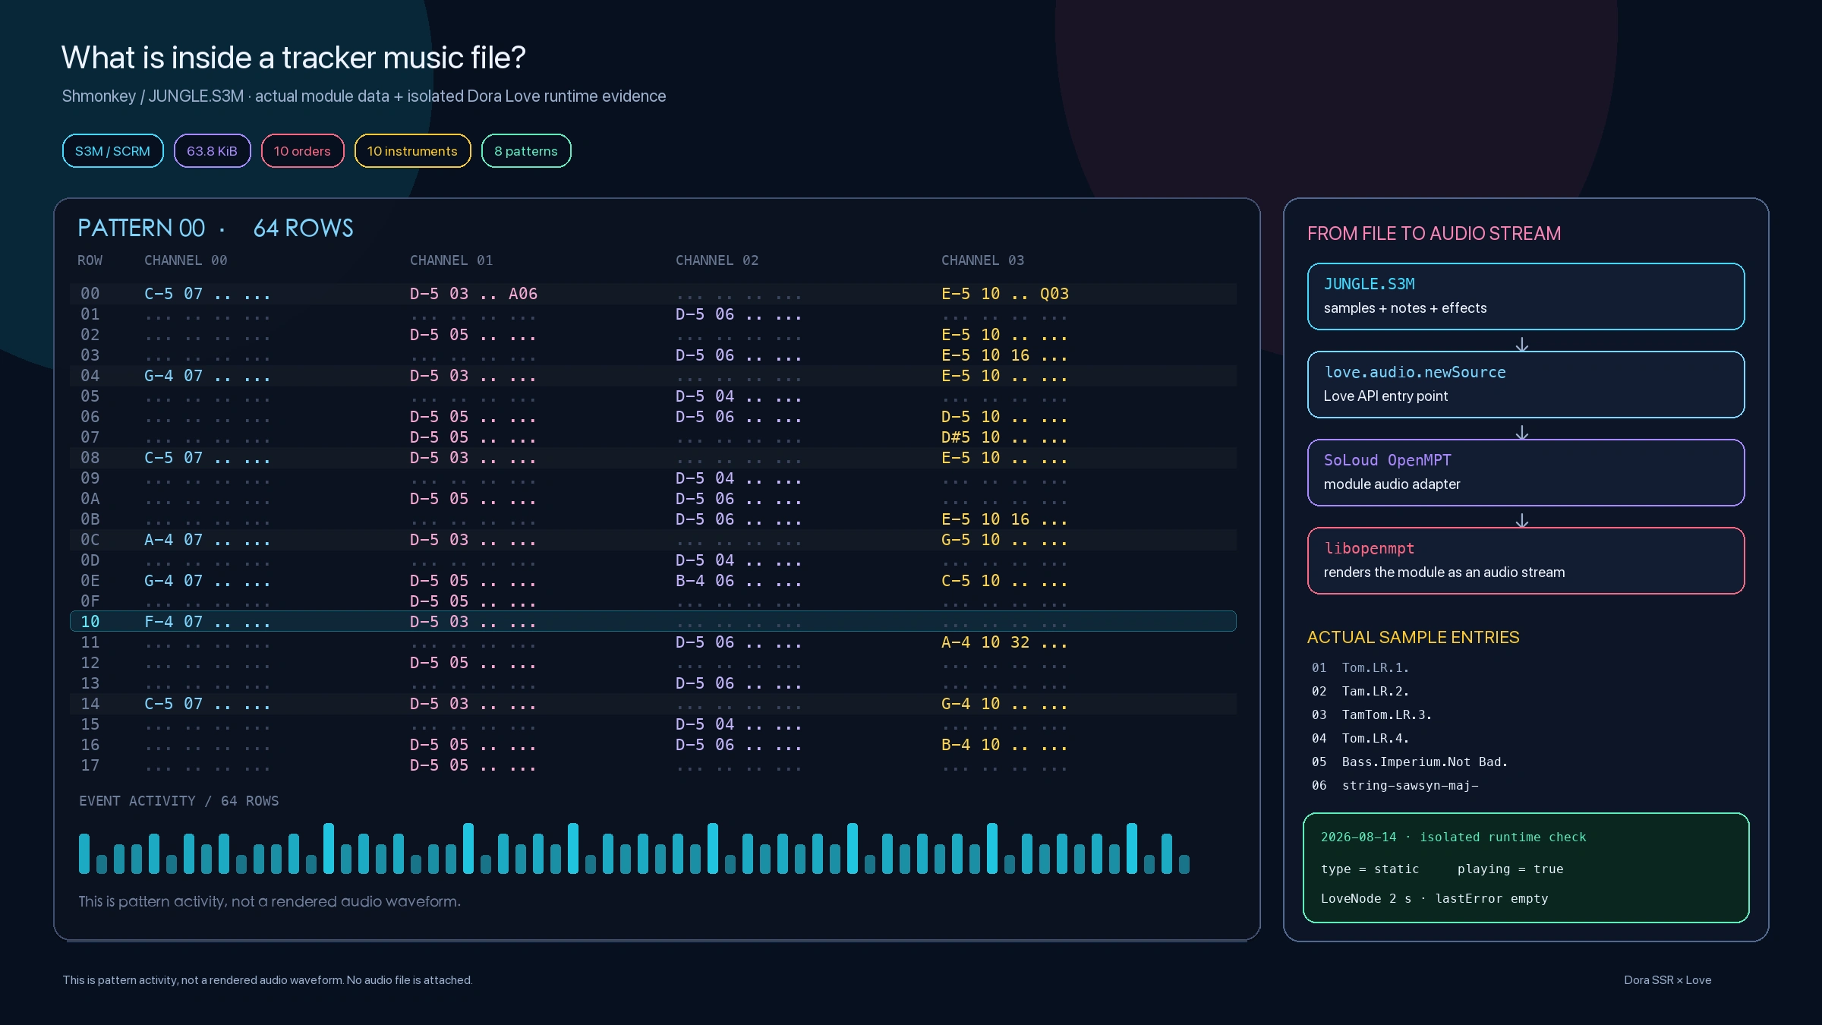
Task: Click the isolated runtime check box
Action: [x=1526, y=868]
